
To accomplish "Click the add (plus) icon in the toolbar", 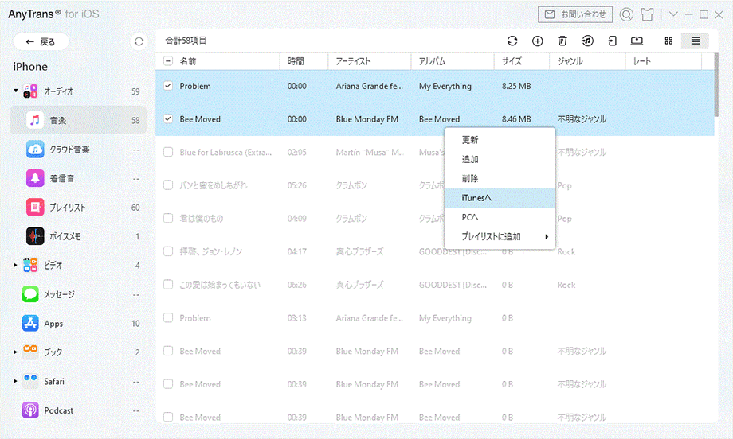I will tap(538, 41).
